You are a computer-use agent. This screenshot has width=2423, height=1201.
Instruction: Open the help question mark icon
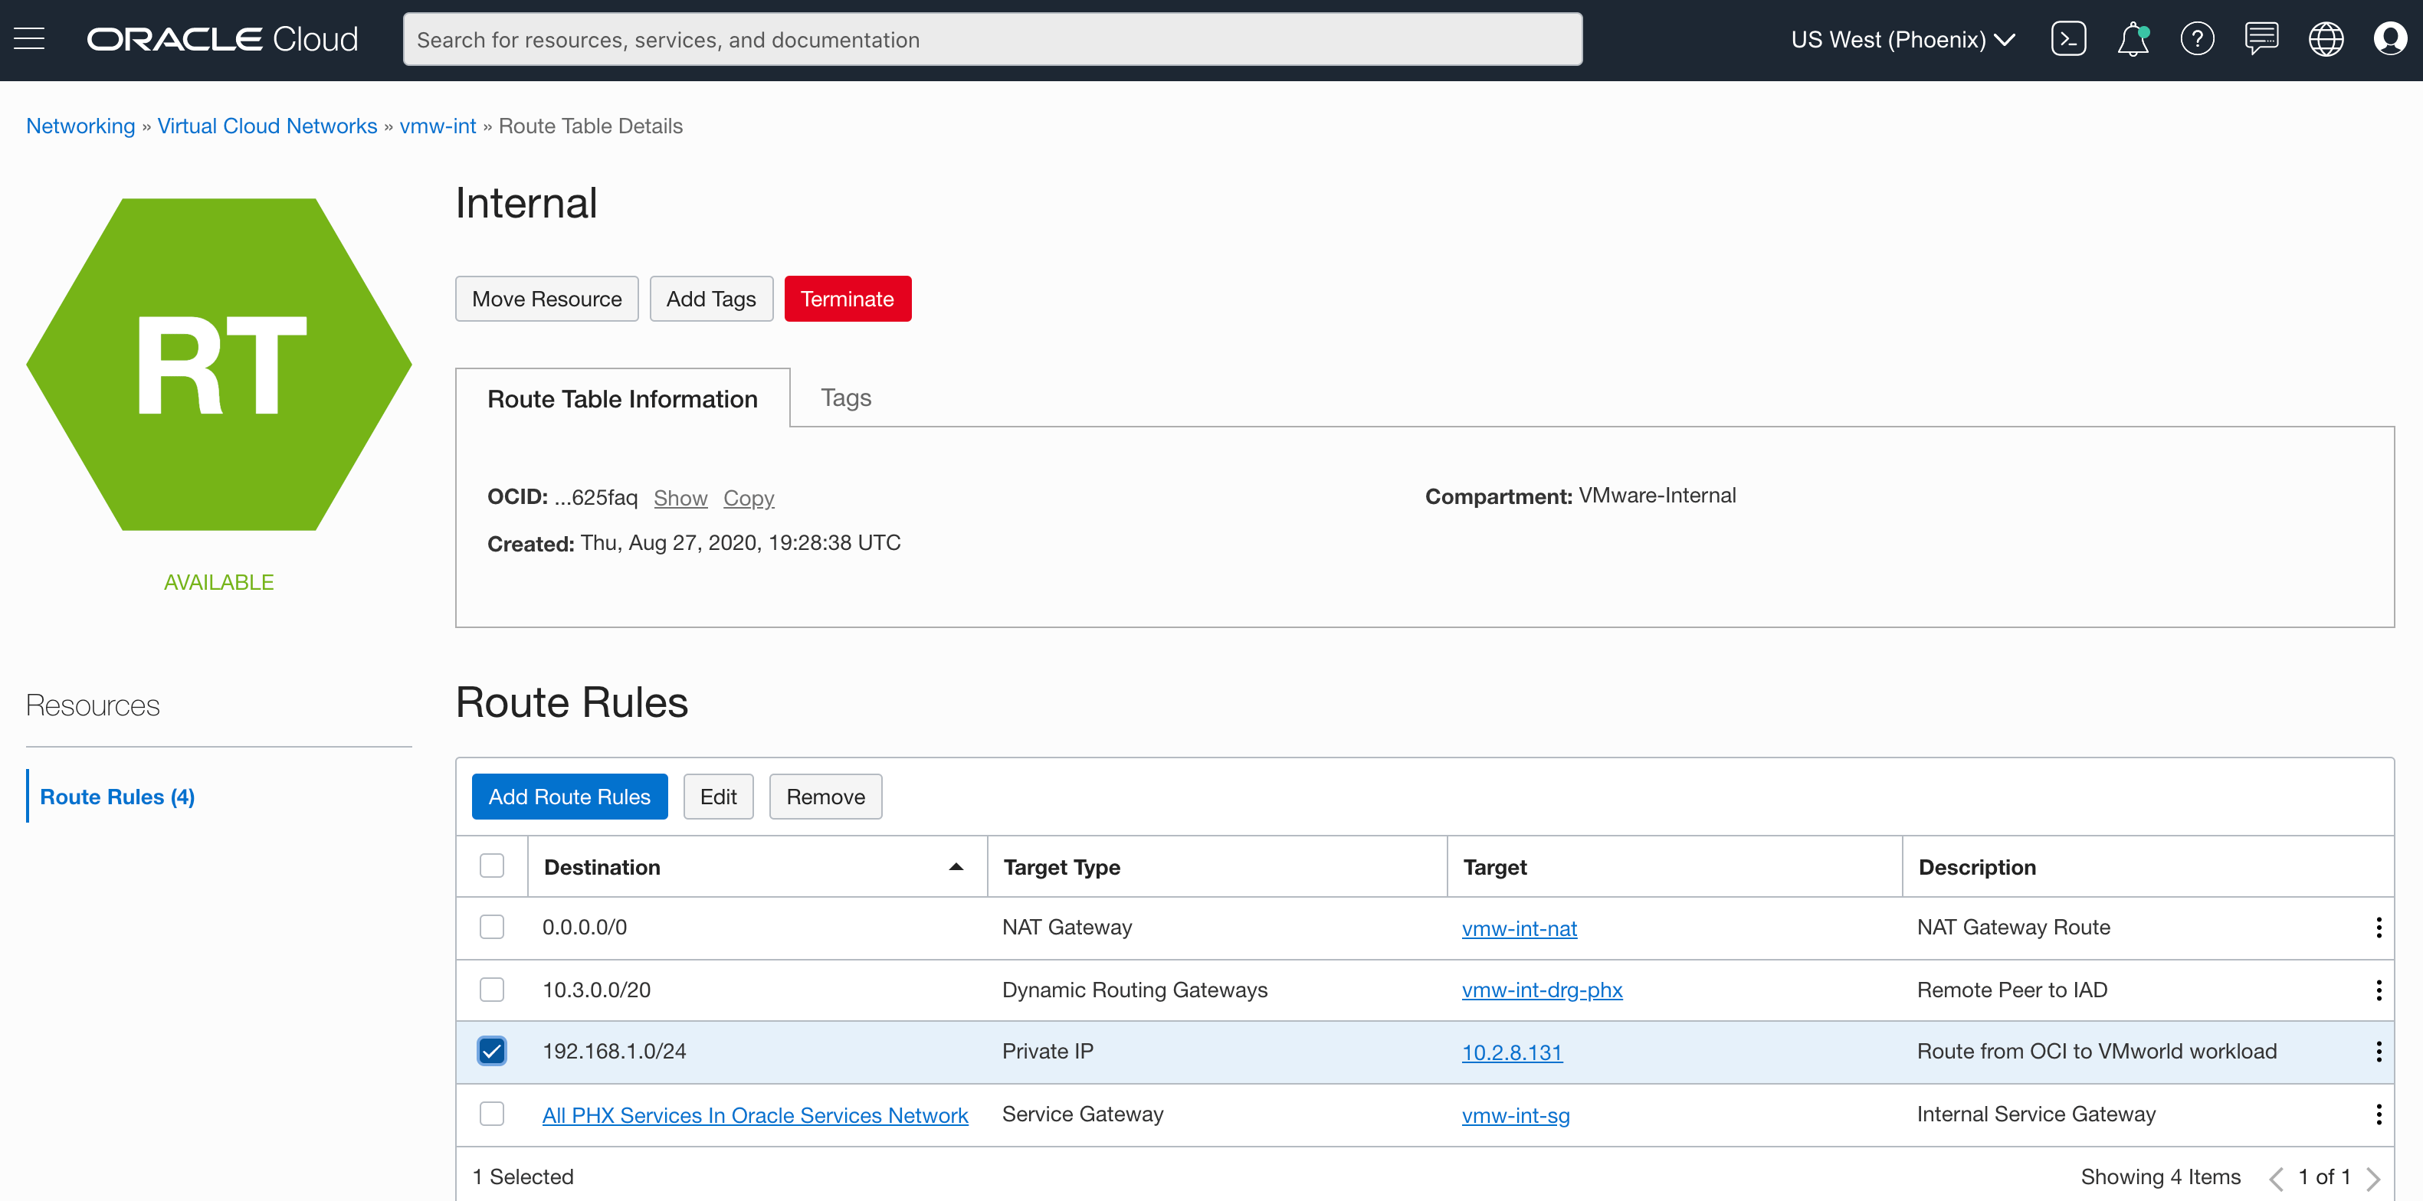2198,38
